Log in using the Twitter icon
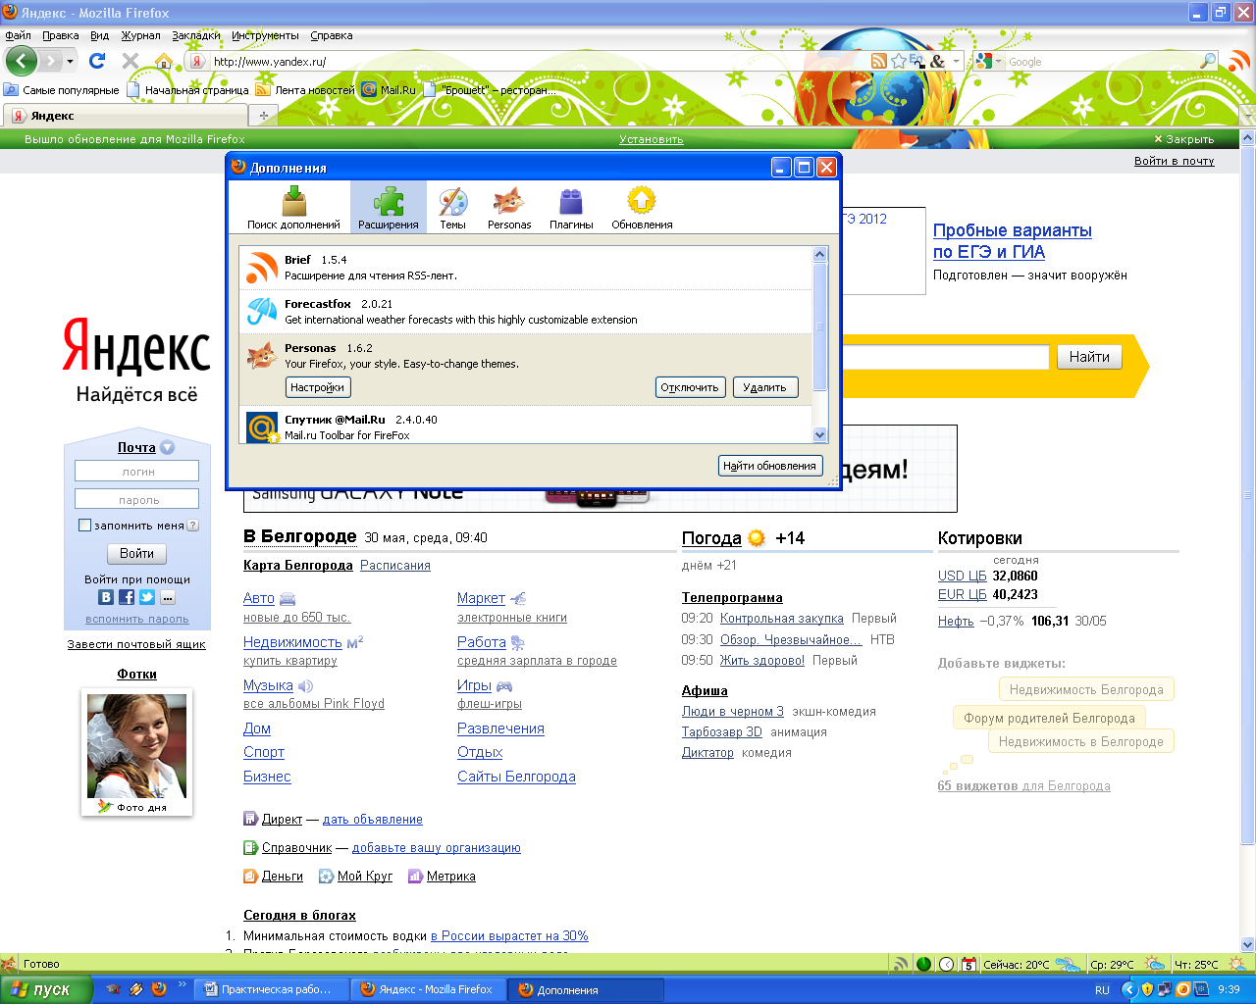This screenshot has width=1256, height=1004. click(x=147, y=597)
